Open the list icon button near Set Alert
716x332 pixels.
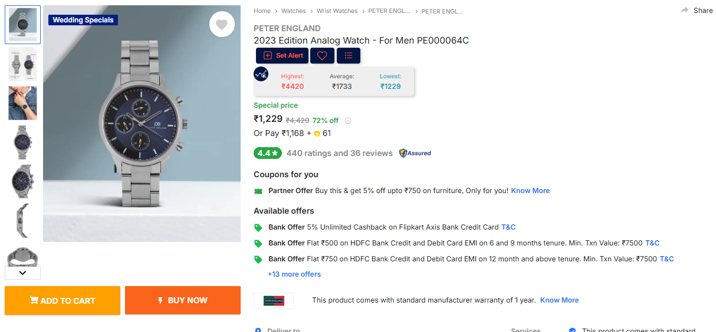349,55
